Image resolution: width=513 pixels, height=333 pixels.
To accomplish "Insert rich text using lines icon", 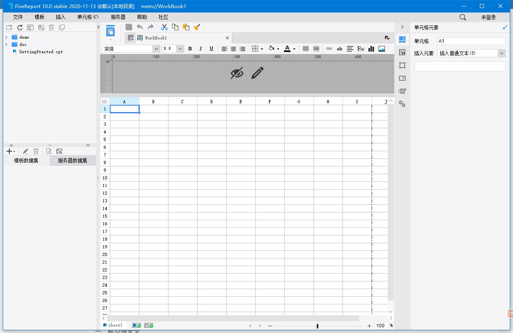I will [350, 49].
